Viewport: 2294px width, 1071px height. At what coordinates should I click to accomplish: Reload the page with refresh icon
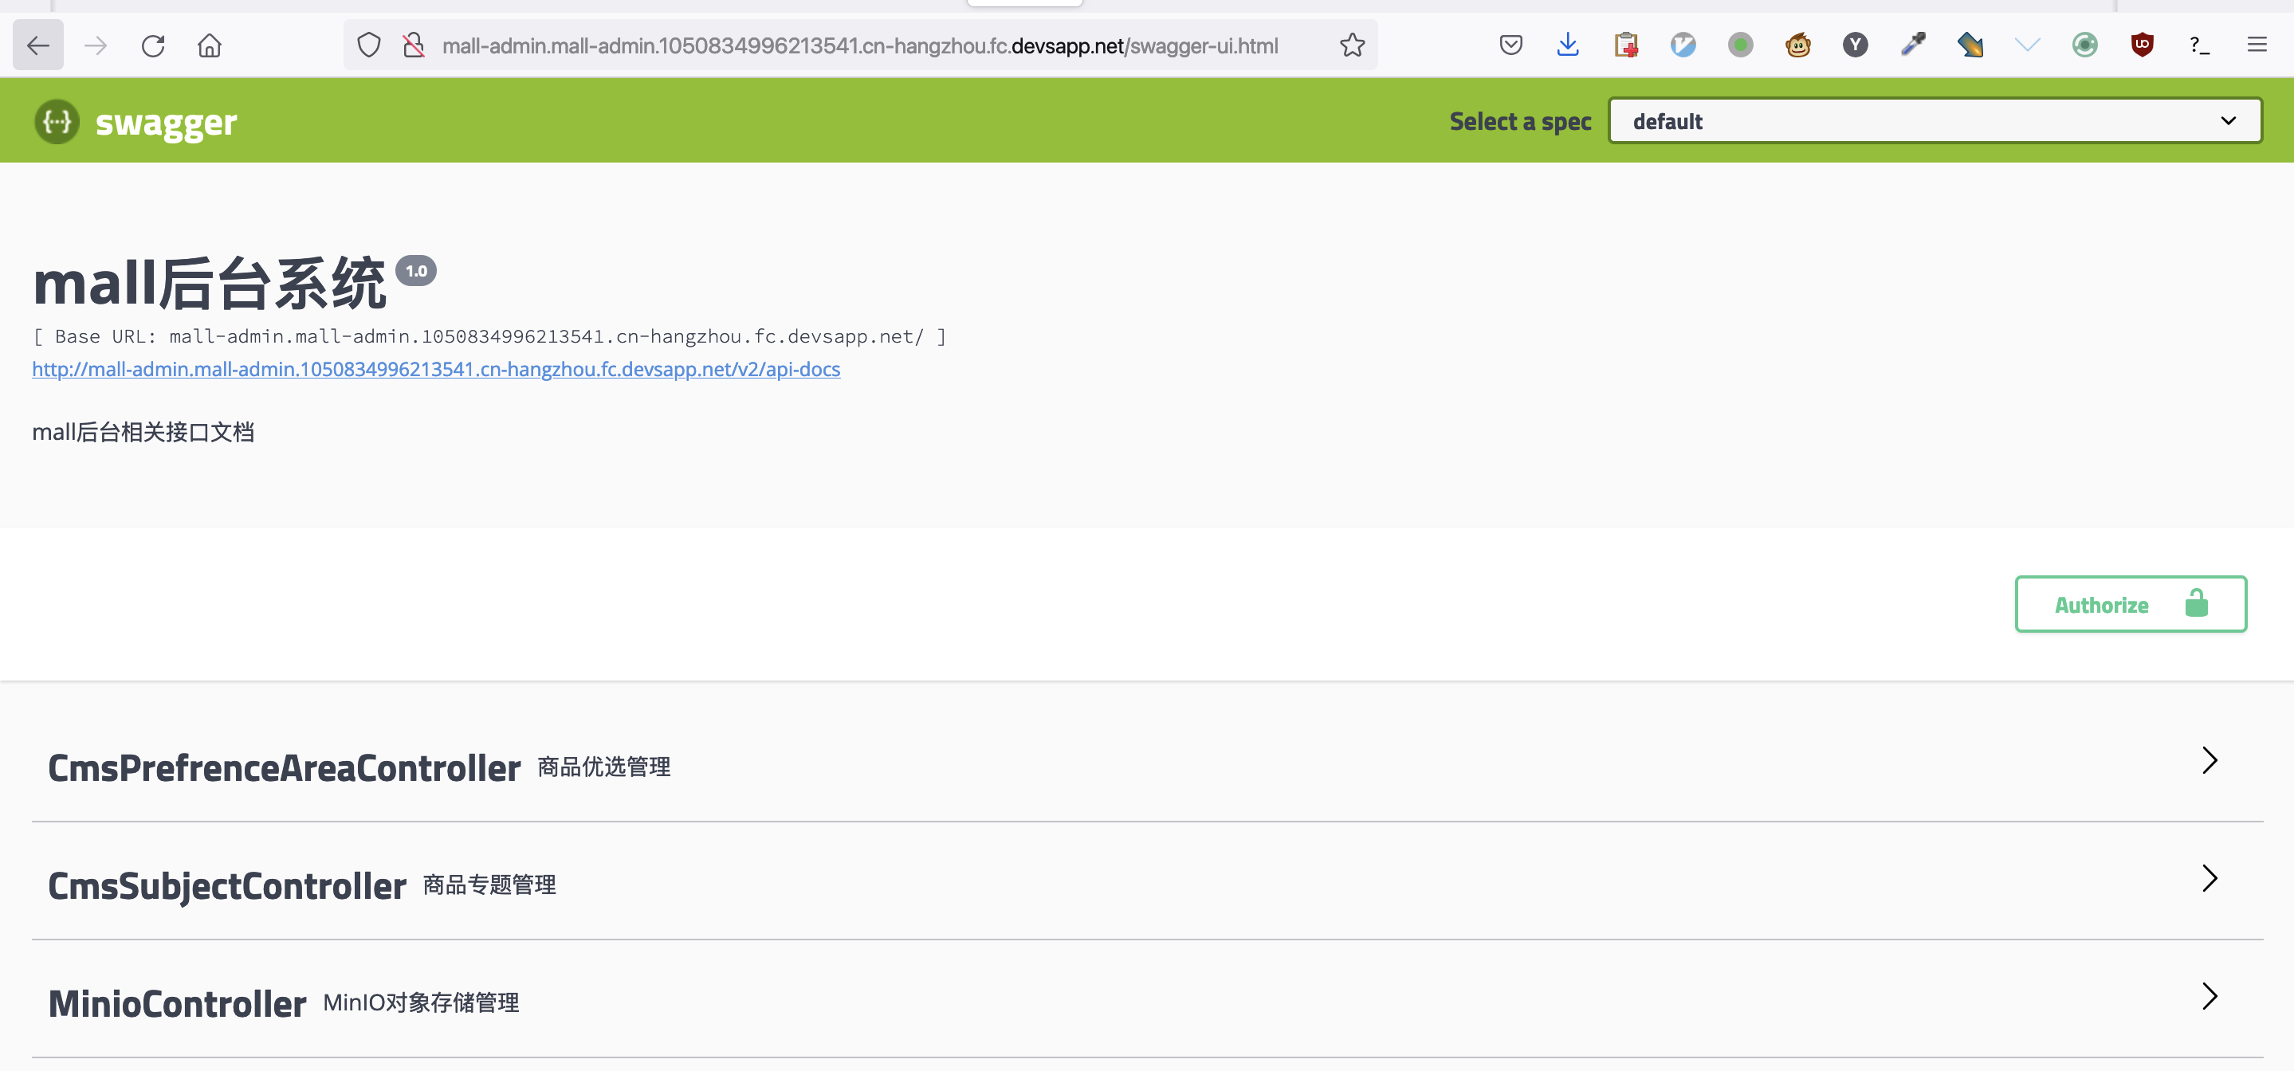153,45
